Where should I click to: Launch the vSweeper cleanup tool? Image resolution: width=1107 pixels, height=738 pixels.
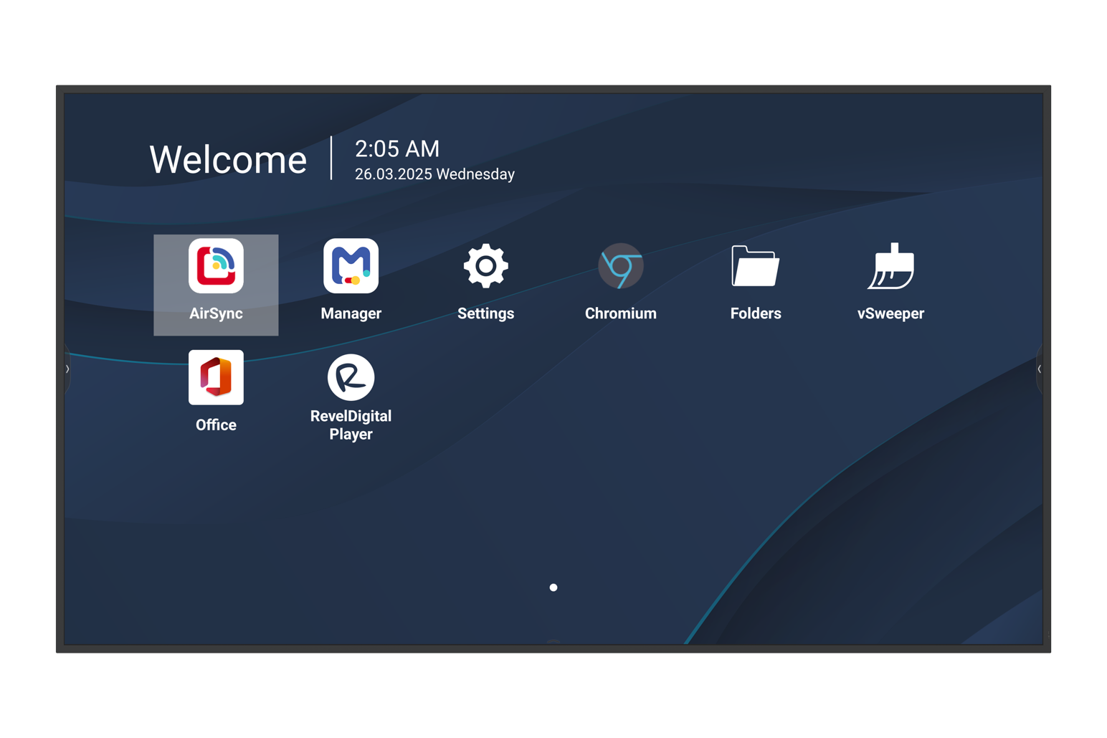pyautogui.click(x=890, y=265)
